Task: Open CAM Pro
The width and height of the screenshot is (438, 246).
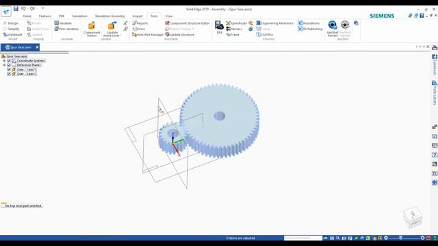Action: [265, 35]
